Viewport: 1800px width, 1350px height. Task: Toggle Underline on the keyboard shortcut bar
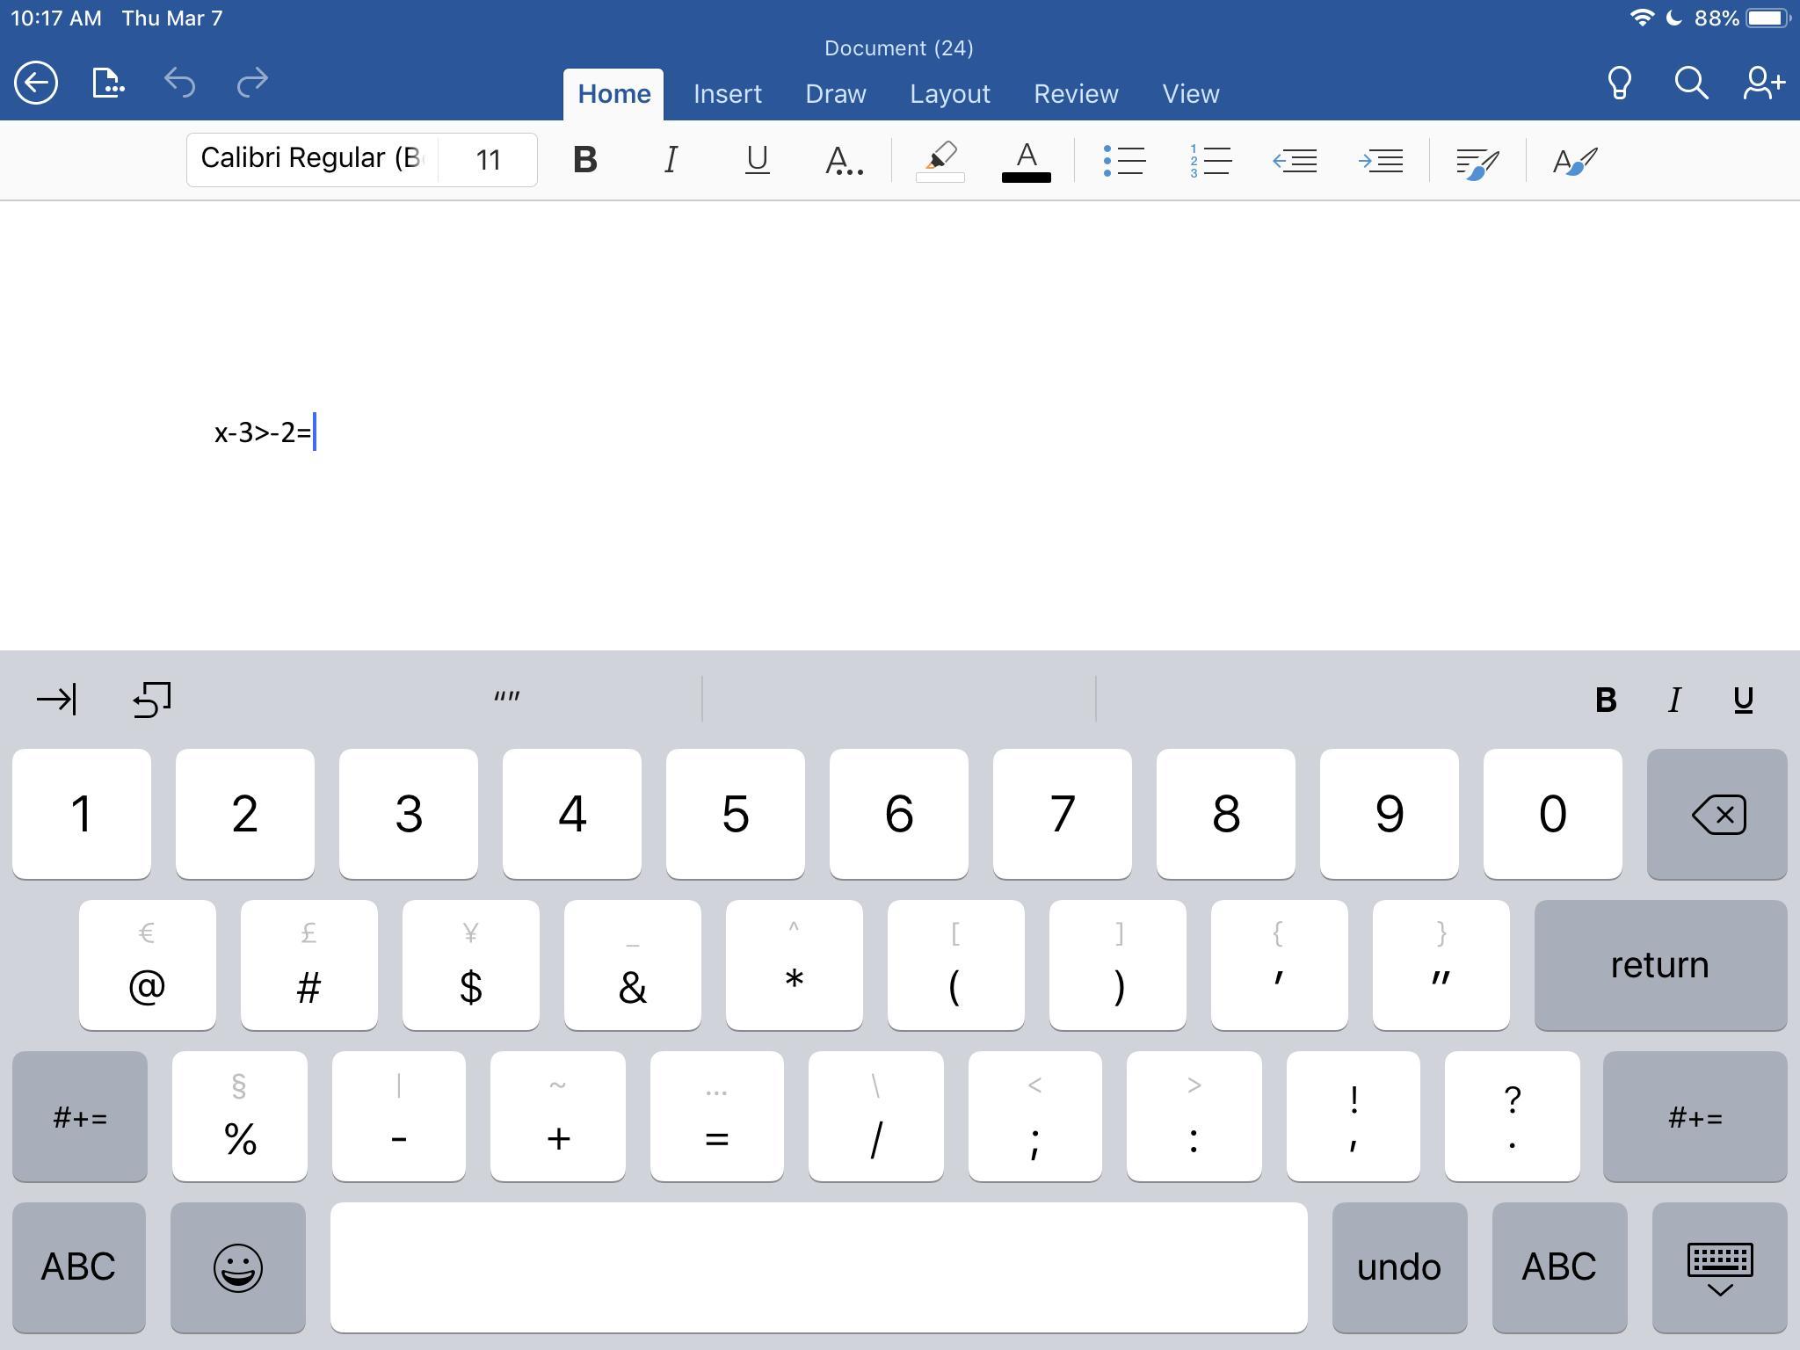(1743, 700)
